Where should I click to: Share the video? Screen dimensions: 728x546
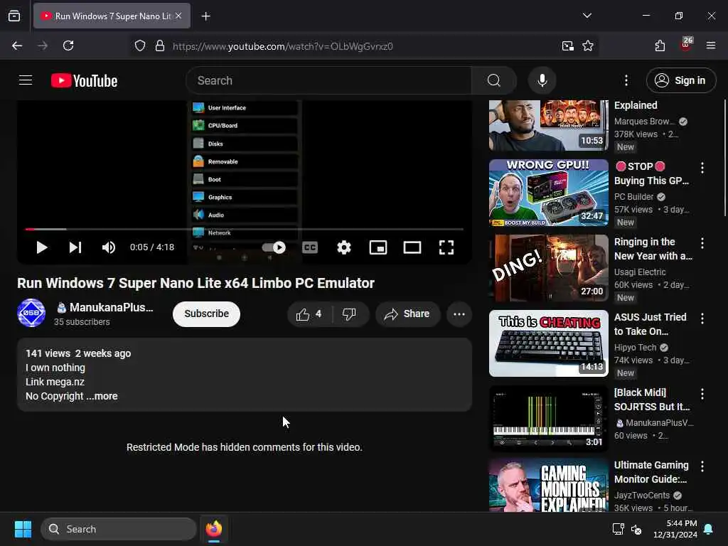tap(407, 314)
